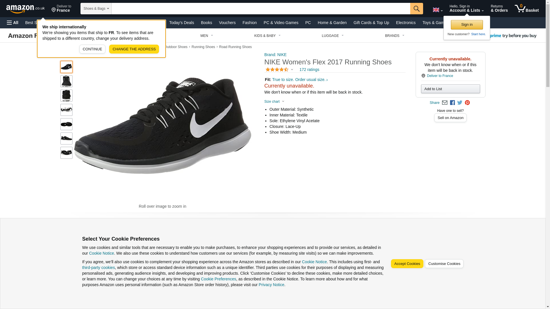Open the basket cart icon
The width and height of the screenshot is (550, 309).
coord(526,9)
